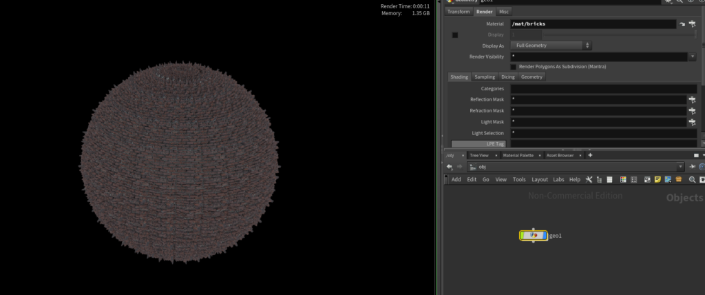The image size is (705, 295).
Task: Open the Go menu
Action: (x=486, y=179)
